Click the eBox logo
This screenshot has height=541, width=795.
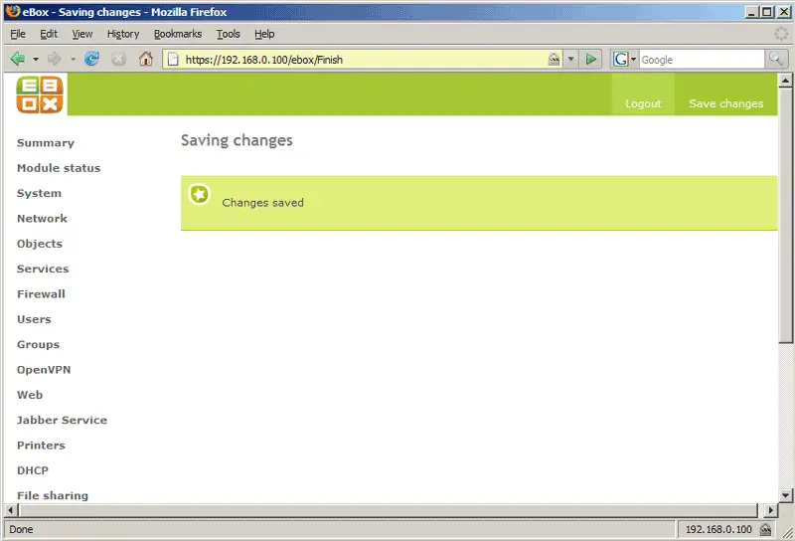click(x=40, y=94)
